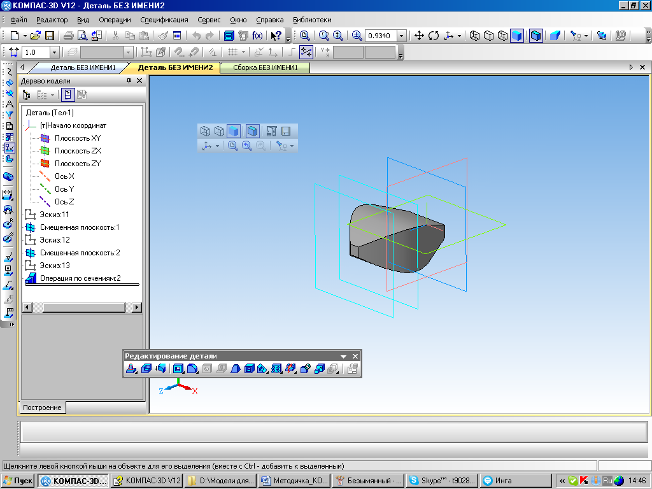Open the Редактирование детали panel options arrow

[343, 357]
